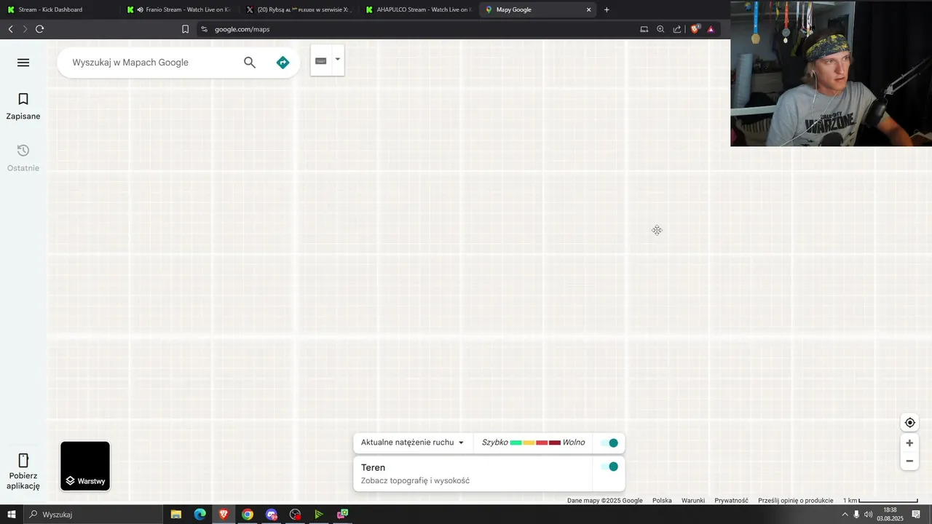Open Brave Shields lion icon

pyautogui.click(x=695, y=29)
